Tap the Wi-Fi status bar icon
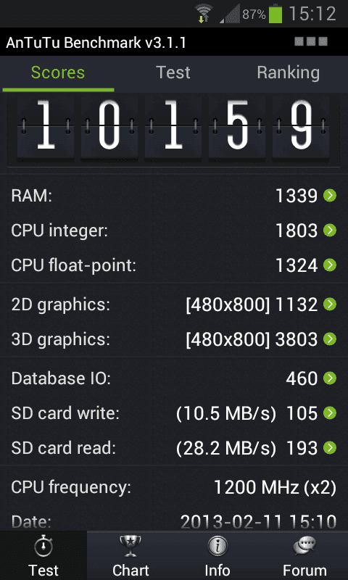Viewport: 348px width, 580px height. pyautogui.click(x=204, y=14)
